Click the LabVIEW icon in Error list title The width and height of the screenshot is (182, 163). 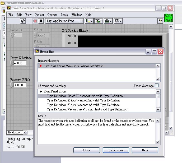point(37,52)
